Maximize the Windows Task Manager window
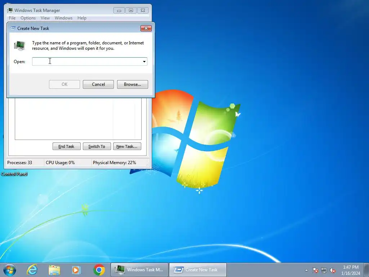Image resolution: width=369 pixels, height=277 pixels. pyautogui.click(x=131, y=10)
